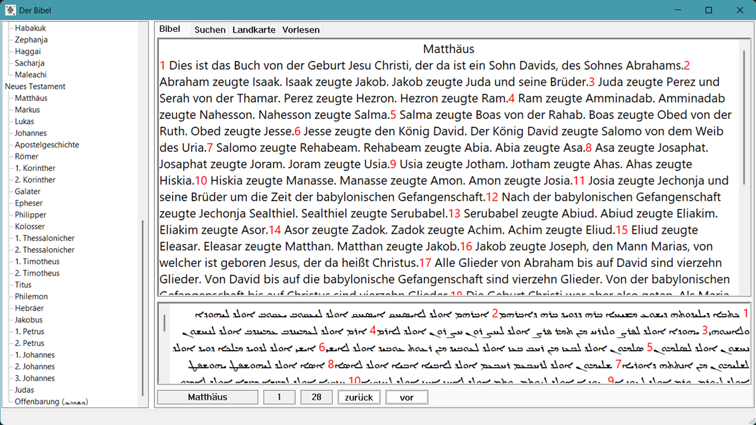Select Judas in the book tree
756x425 pixels.
[x=24, y=390]
